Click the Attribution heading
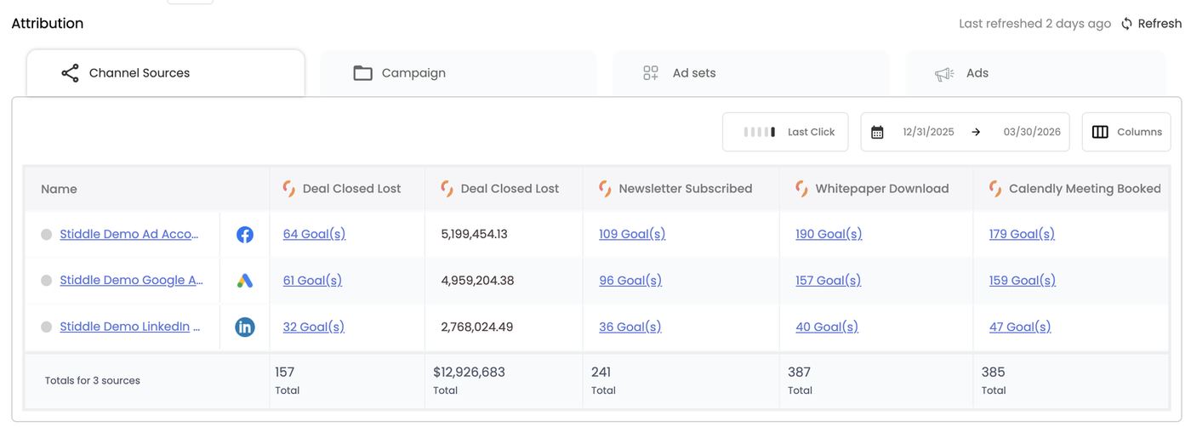 pos(48,24)
